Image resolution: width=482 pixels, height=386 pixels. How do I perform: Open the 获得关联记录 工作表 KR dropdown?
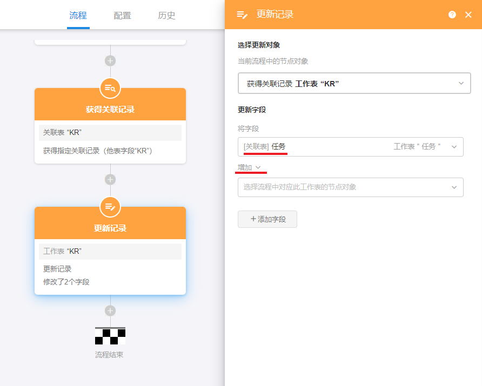[x=354, y=84]
